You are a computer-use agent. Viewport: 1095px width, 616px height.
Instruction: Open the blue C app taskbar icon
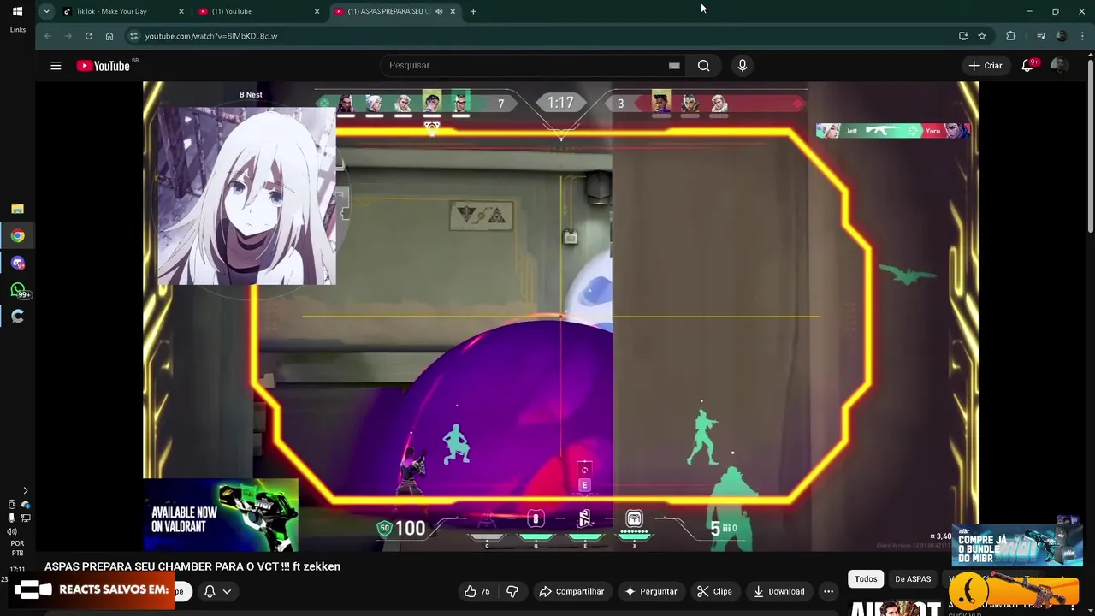coord(17,317)
